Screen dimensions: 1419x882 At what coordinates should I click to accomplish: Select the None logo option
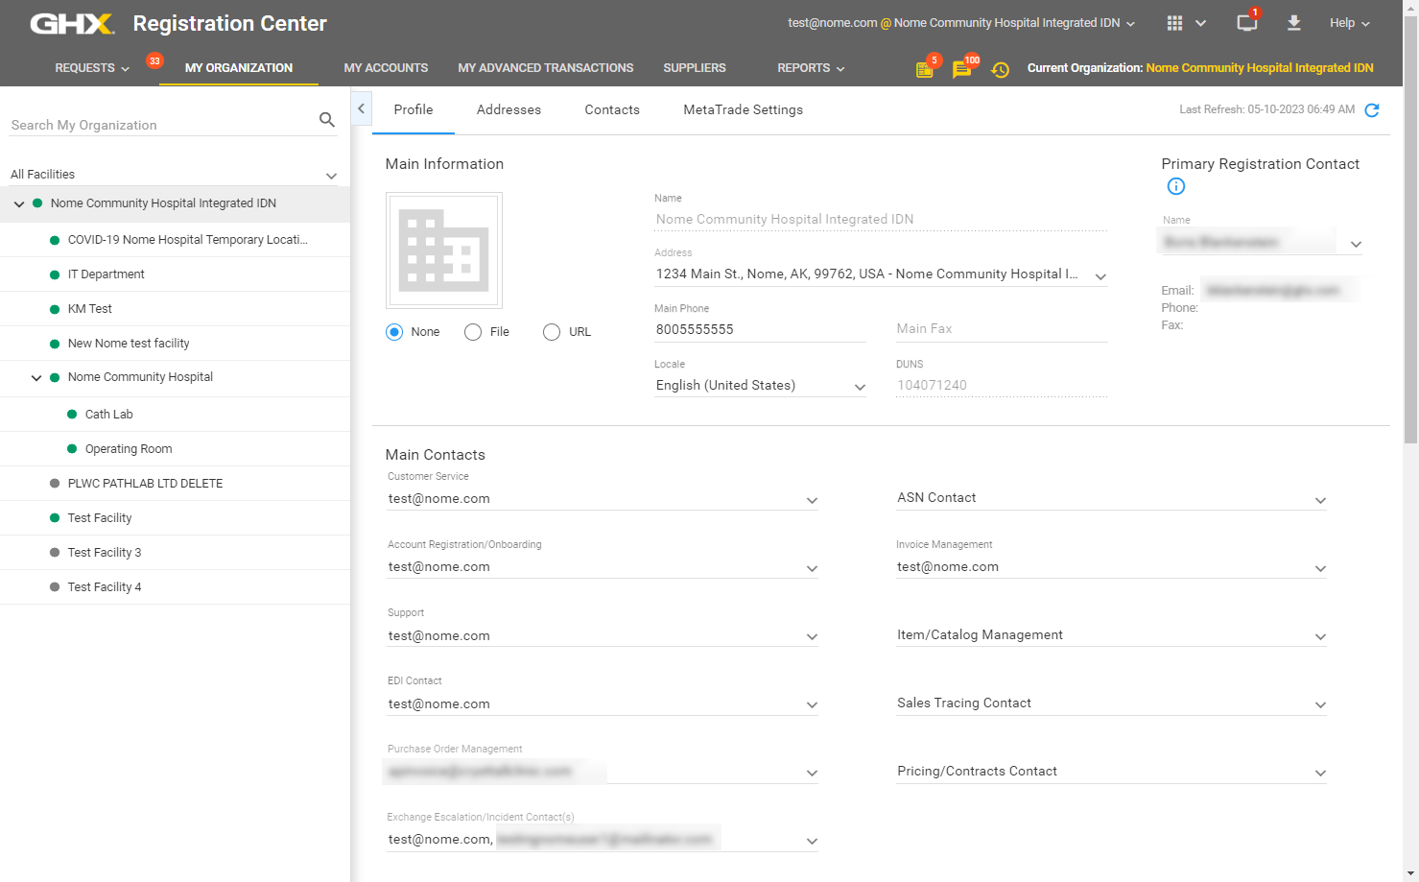coord(394,332)
